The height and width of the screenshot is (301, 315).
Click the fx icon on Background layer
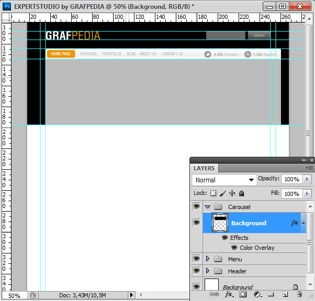pyautogui.click(x=294, y=222)
